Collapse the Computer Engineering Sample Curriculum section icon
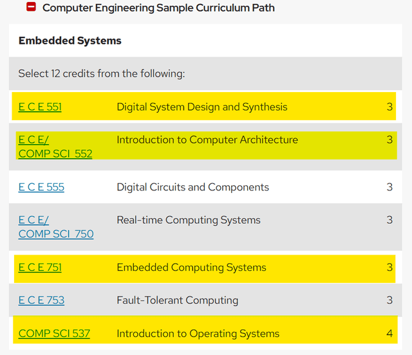 31,8
